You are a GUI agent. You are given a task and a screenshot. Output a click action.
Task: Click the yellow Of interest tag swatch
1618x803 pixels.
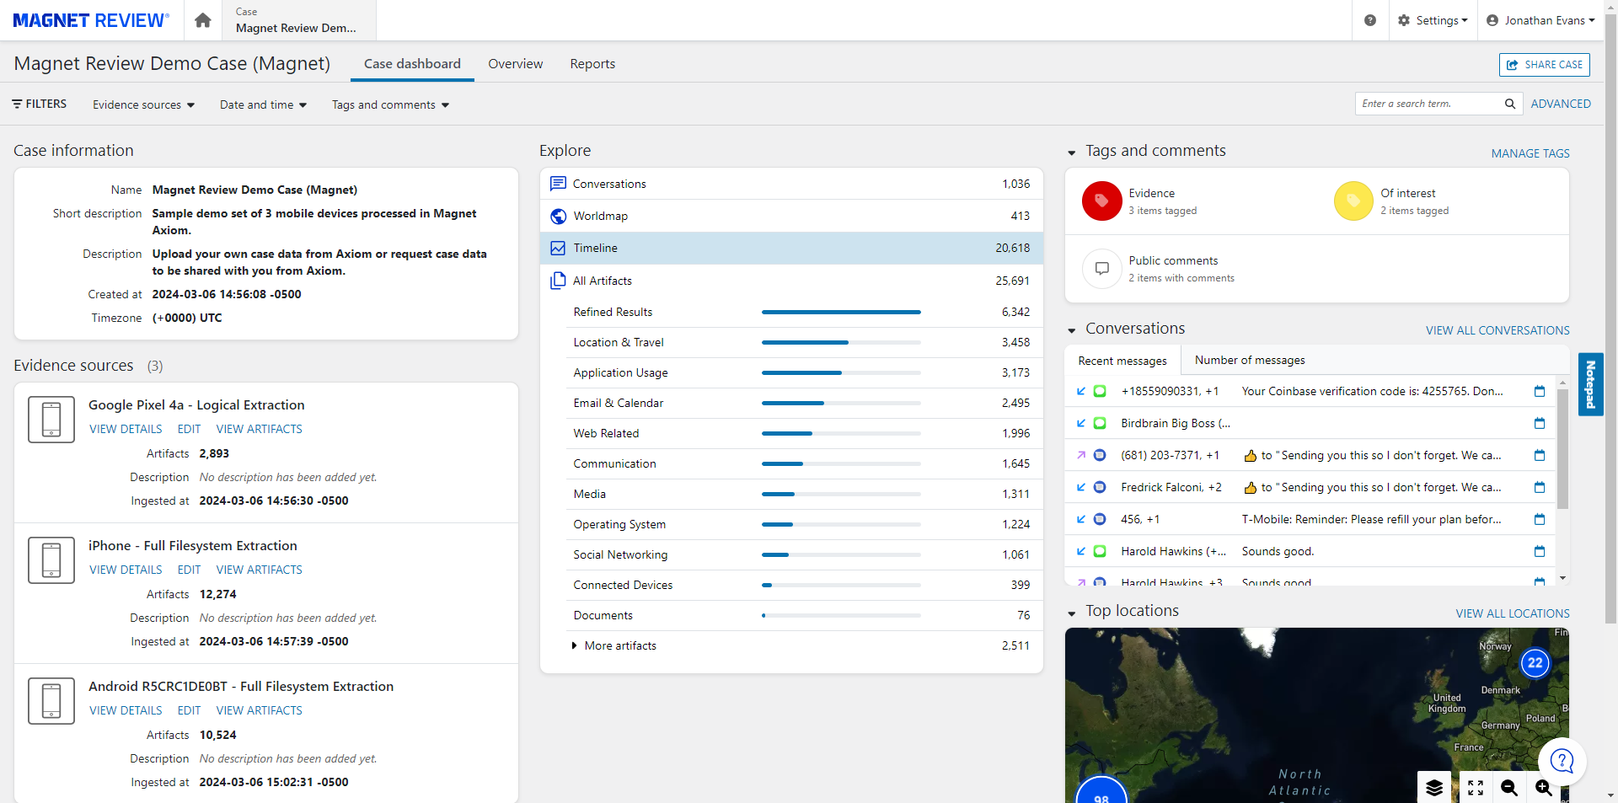coord(1353,201)
